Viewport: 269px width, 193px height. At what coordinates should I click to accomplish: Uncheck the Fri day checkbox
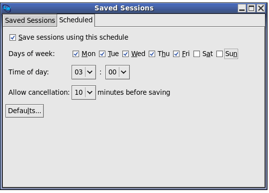pyautogui.click(x=176, y=54)
